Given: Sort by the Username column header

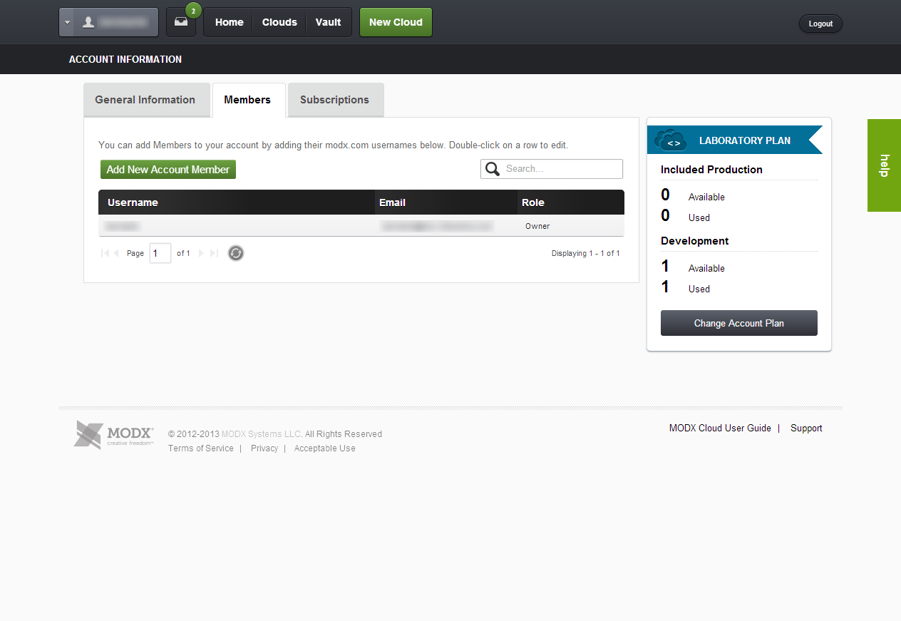Looking at the screenshot, I should click(x=237, y=202).
